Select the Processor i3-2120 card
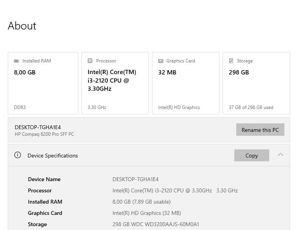296x230 pixels. [x=115, y=83]
